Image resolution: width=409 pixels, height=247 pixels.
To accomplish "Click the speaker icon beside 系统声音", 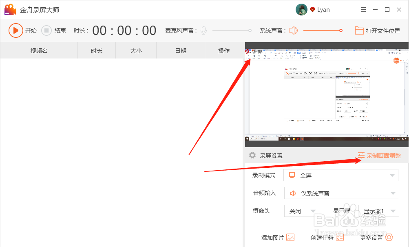I will click(x=293, y=30).
